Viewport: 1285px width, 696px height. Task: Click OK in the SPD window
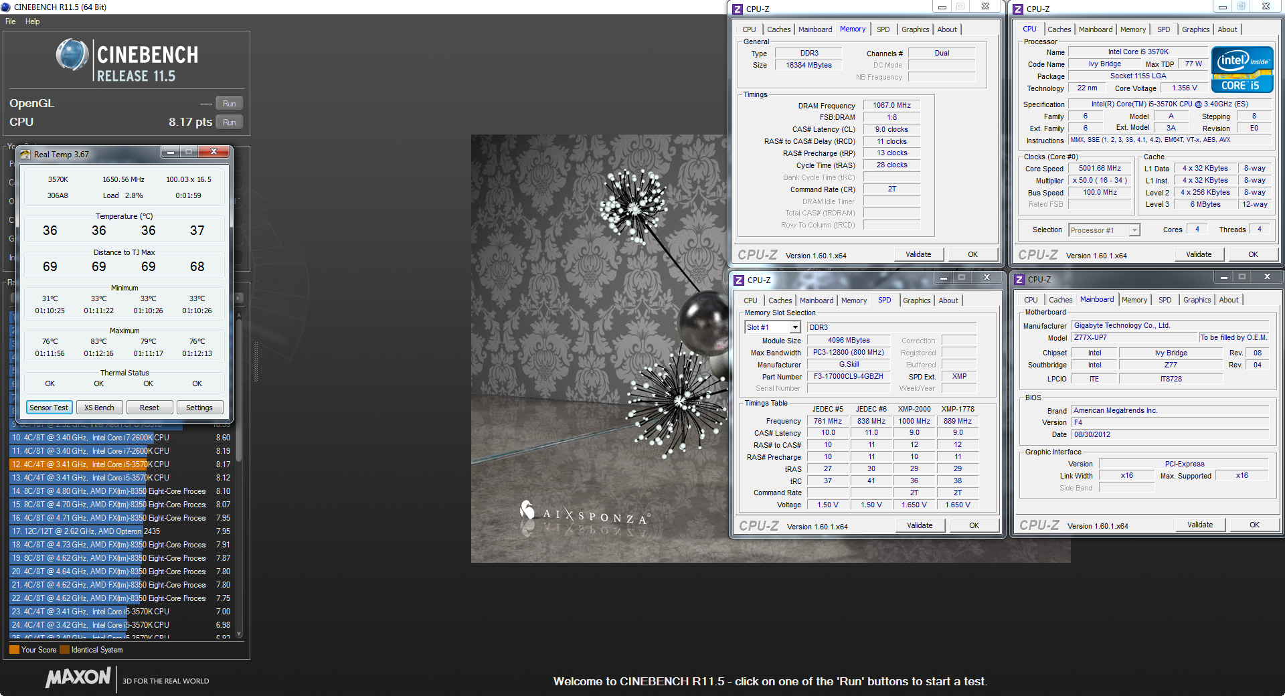pos(974,525)
